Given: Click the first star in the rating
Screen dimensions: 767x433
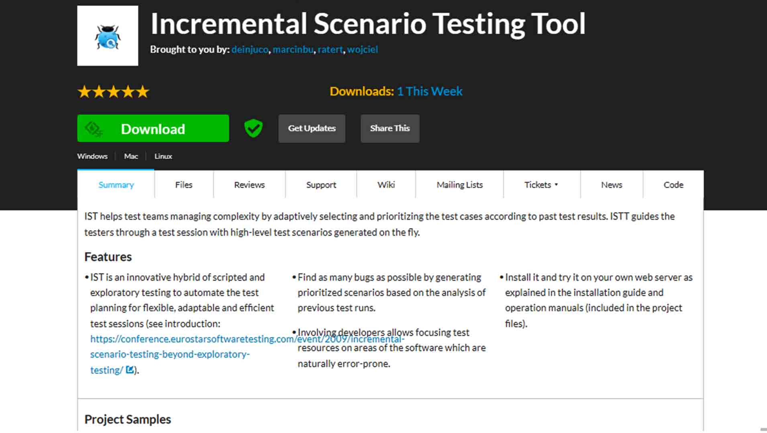Looking at the screenshot, I should (x=85, y=91).
